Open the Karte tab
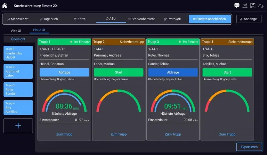Image resolution: width=267 pixels, height=155 pixels. tap(80, 19)
